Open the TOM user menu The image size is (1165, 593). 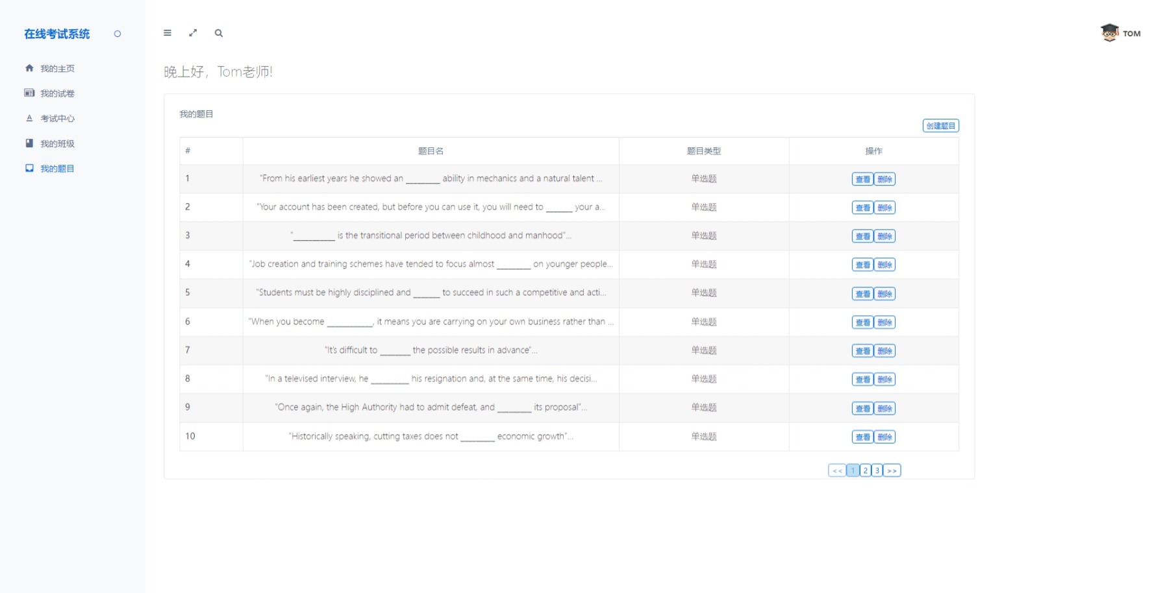point(1131,34)
